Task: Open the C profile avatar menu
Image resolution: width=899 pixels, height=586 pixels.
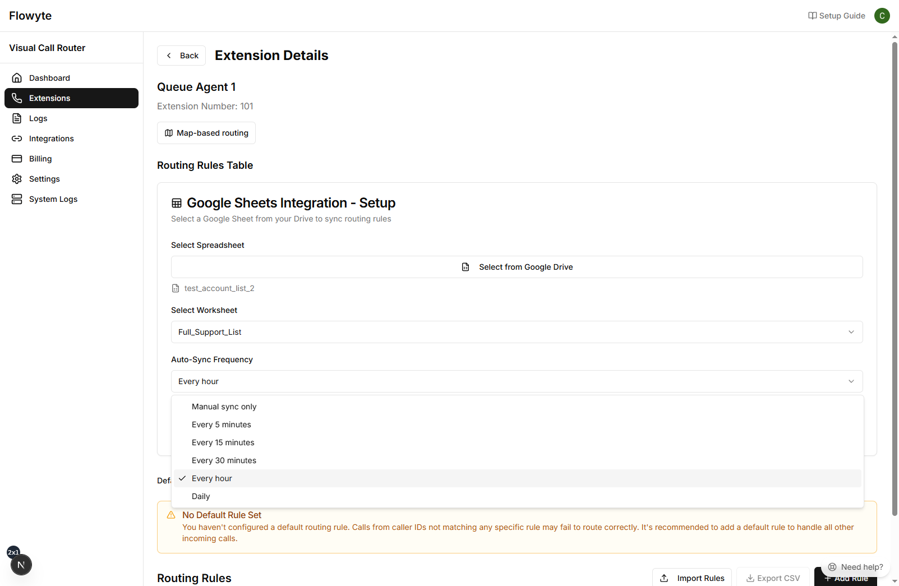Action: 881,15
